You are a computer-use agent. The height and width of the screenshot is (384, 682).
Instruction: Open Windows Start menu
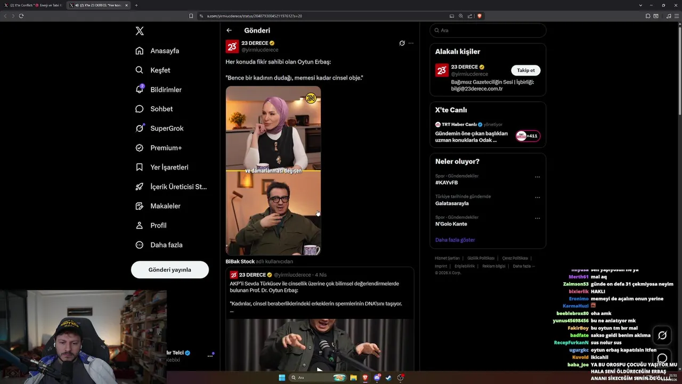tap(282, 378)
